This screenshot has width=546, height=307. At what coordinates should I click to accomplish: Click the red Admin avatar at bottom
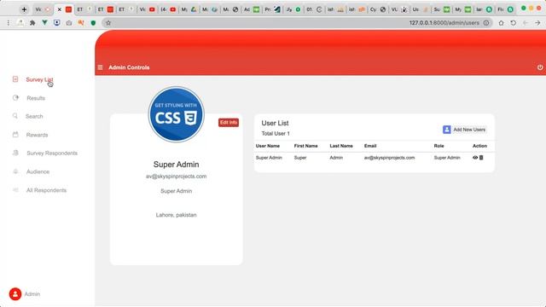(x=15, y=294)
